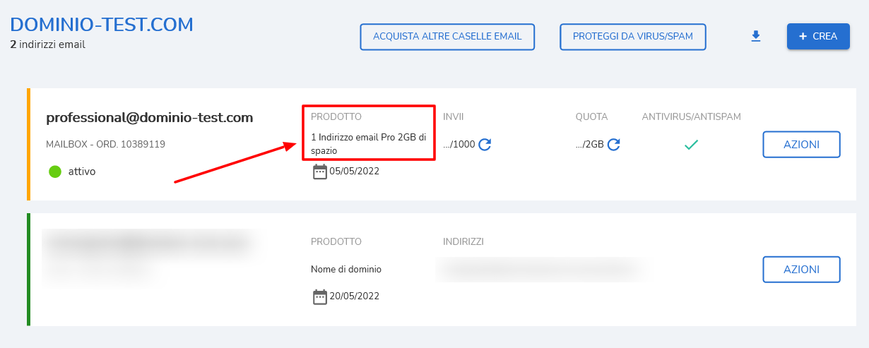Screen dimensions: 869x348
Task: Click ACQUISTA ALTRE CASELLE EMAIL button
Action: tap(447, 37)
